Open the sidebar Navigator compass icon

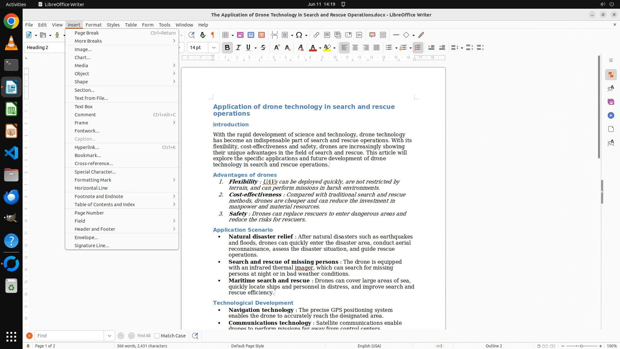tap(611, 116)
